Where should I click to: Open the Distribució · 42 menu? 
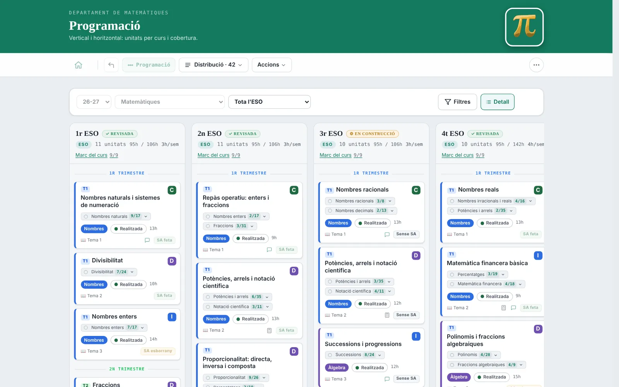tap(214, 65)
